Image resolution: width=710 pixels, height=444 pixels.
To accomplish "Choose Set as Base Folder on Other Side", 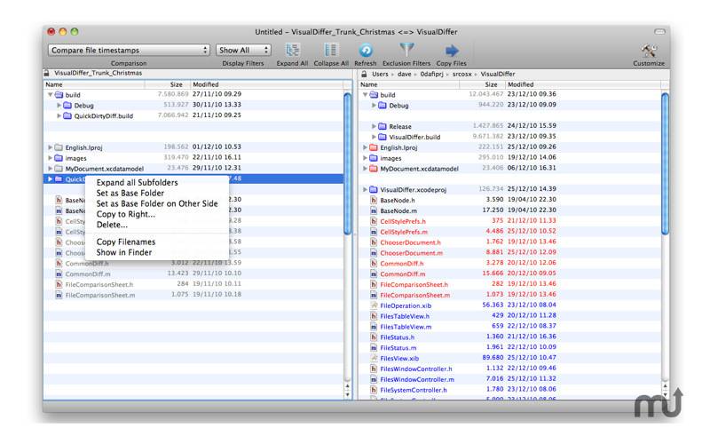I will click(x=157, y=203).
